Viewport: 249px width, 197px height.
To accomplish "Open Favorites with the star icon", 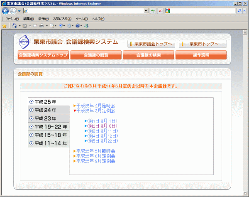I will pyautogui.click(x=5, y=26).
